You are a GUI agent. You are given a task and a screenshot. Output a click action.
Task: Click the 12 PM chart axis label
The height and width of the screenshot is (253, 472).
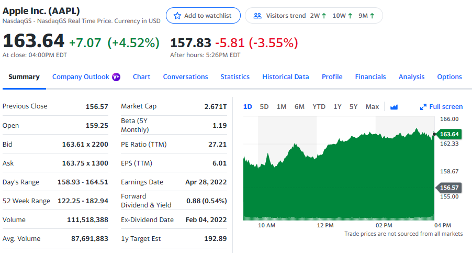click(325, 225)
